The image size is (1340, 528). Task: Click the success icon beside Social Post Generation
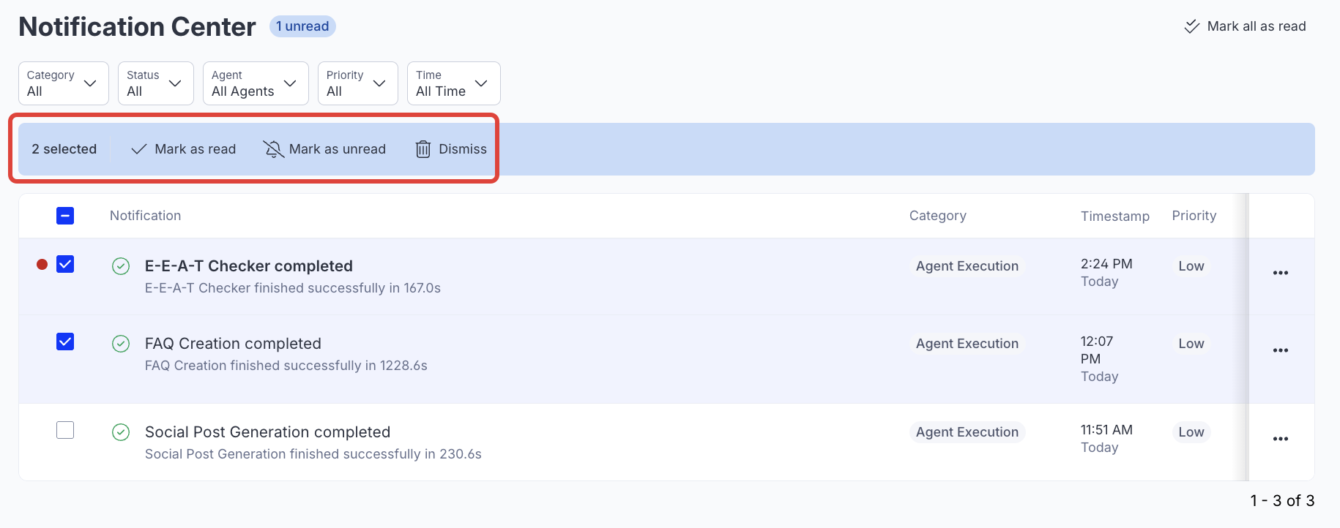(x=121, y=432)
